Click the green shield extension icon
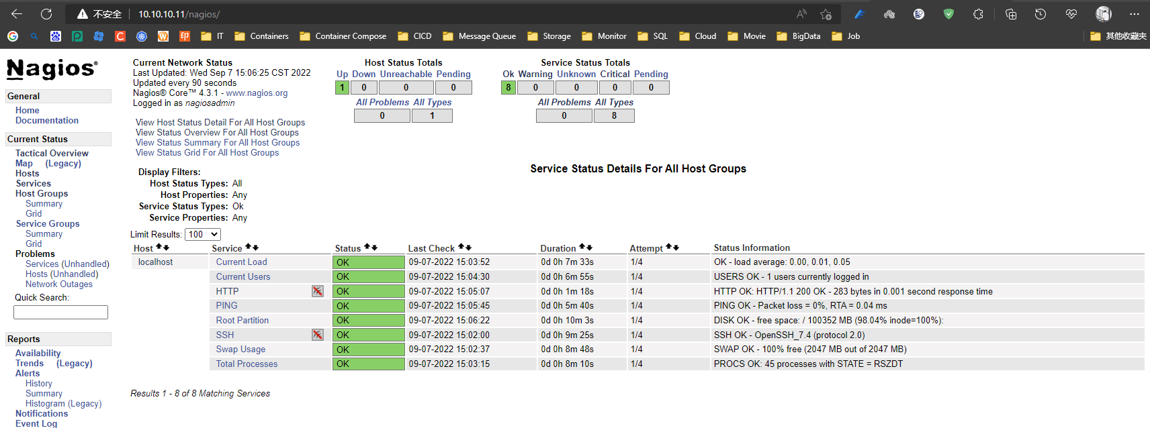1150x428 pixels. coord(948,14)
